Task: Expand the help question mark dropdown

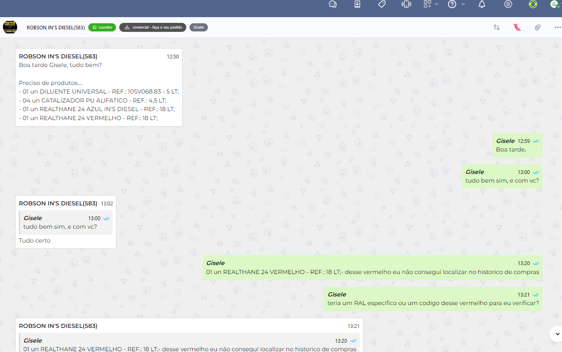Action: (x=456, y=4)
